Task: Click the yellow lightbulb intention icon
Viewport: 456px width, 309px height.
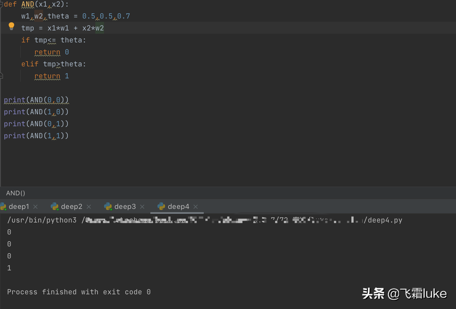Action: (x=11, y=26)
